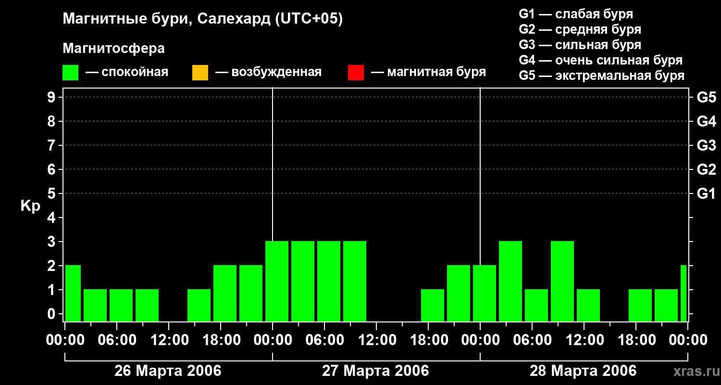
Task: Click the narrow Kp 2 bar starting 26 Марта
Action: [x=73, y=293]
